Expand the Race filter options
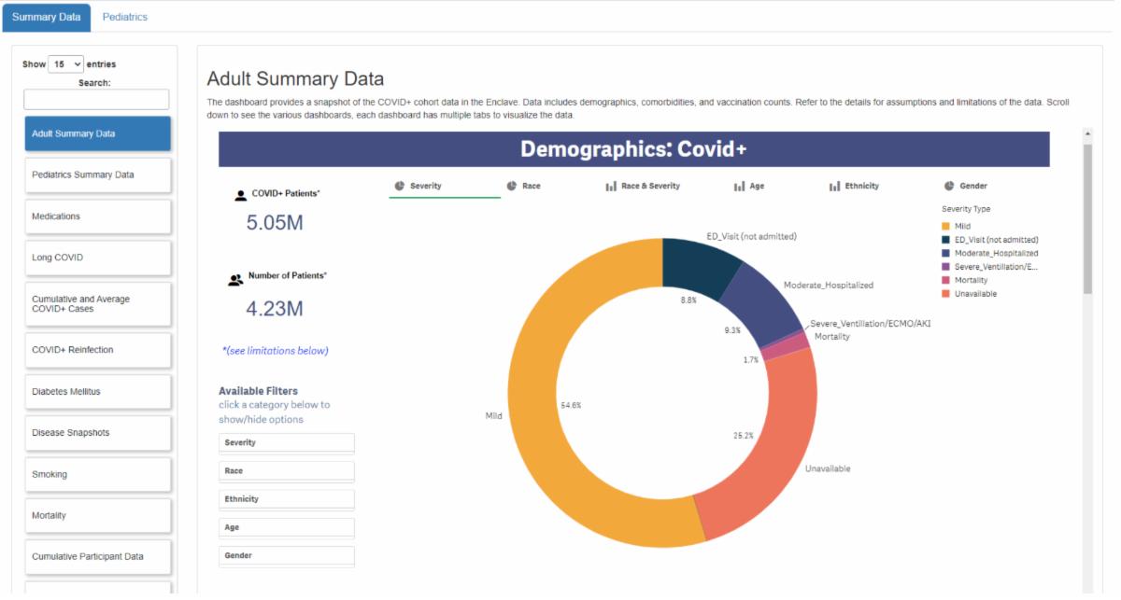This screenshot has height=600, width=1121. tap(287, 471)
